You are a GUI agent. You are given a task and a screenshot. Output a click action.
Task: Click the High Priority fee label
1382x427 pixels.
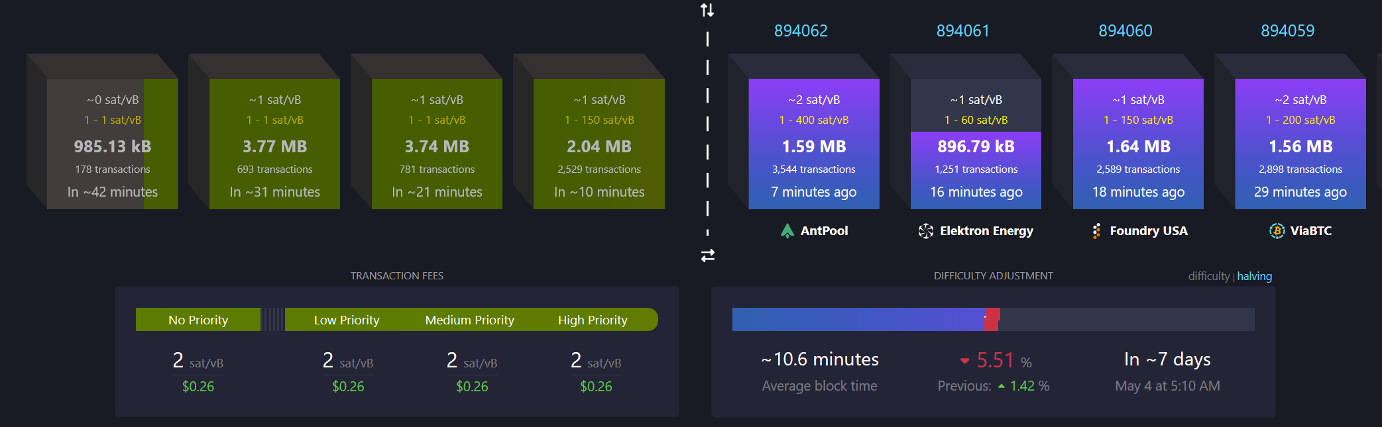coord(593,320)
